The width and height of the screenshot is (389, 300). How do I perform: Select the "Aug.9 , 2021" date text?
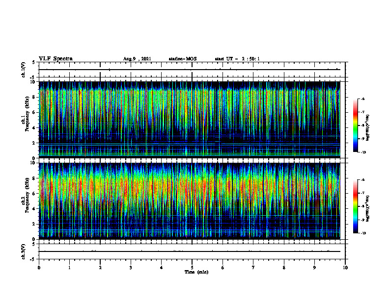pyautogui.click(x=137, y=59)
